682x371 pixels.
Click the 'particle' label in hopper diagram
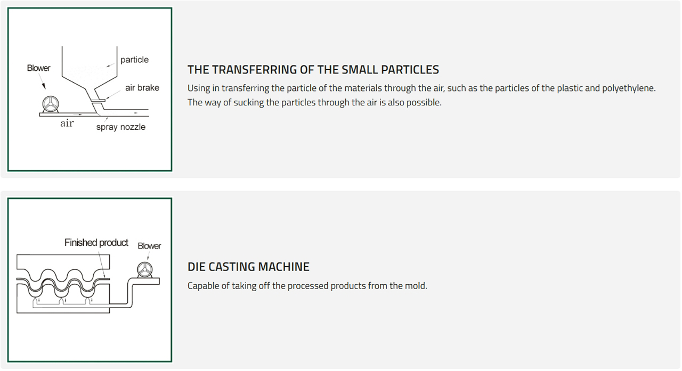point(134,60)
